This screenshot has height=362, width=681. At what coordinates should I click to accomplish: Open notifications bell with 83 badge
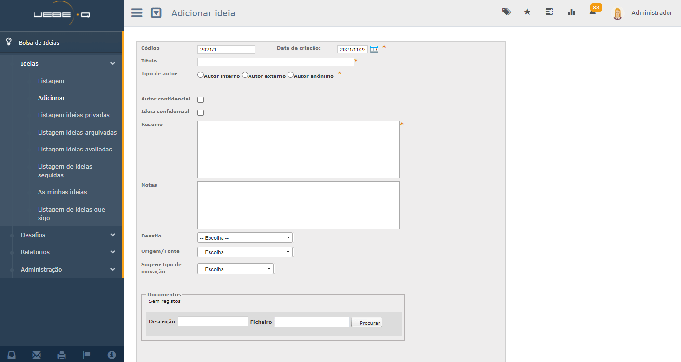coord(593,12)
